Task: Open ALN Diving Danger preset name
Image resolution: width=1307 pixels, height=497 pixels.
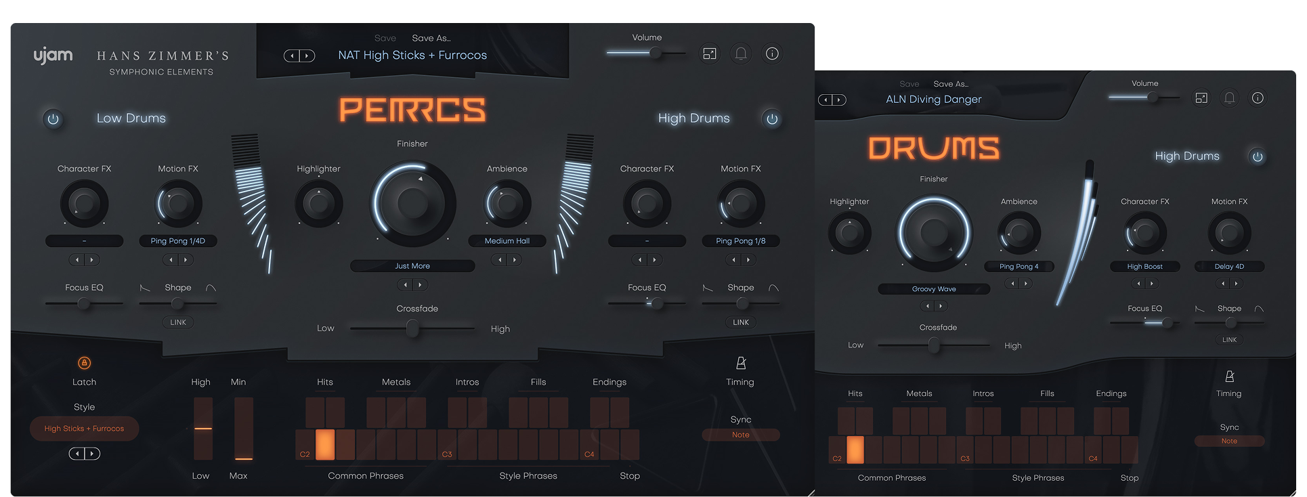Action: coord(934,100)
